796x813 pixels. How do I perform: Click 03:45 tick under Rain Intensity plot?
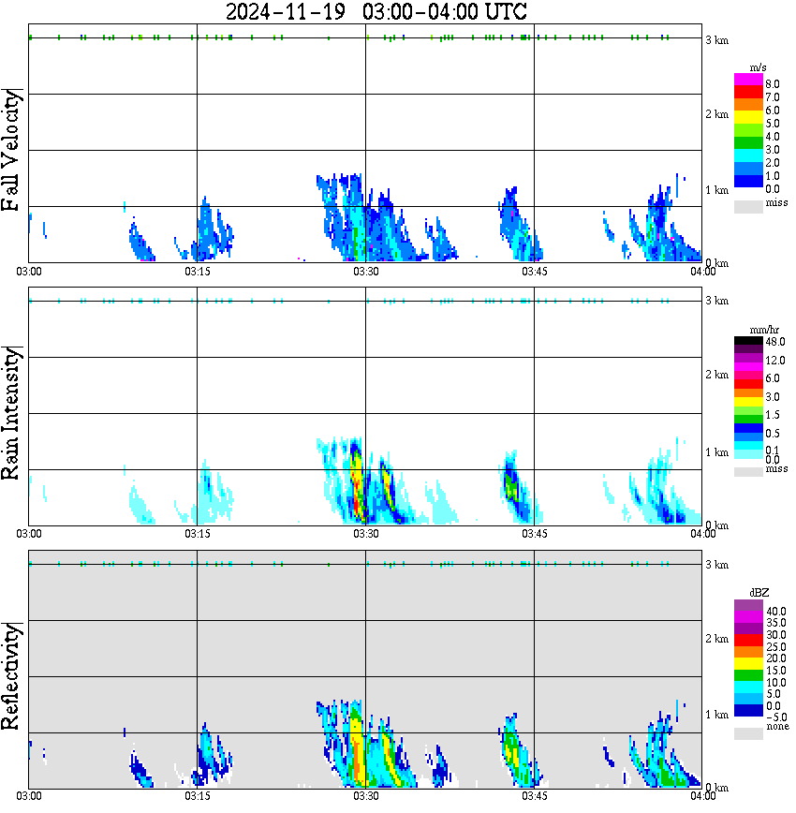click(x=535, y=534)
